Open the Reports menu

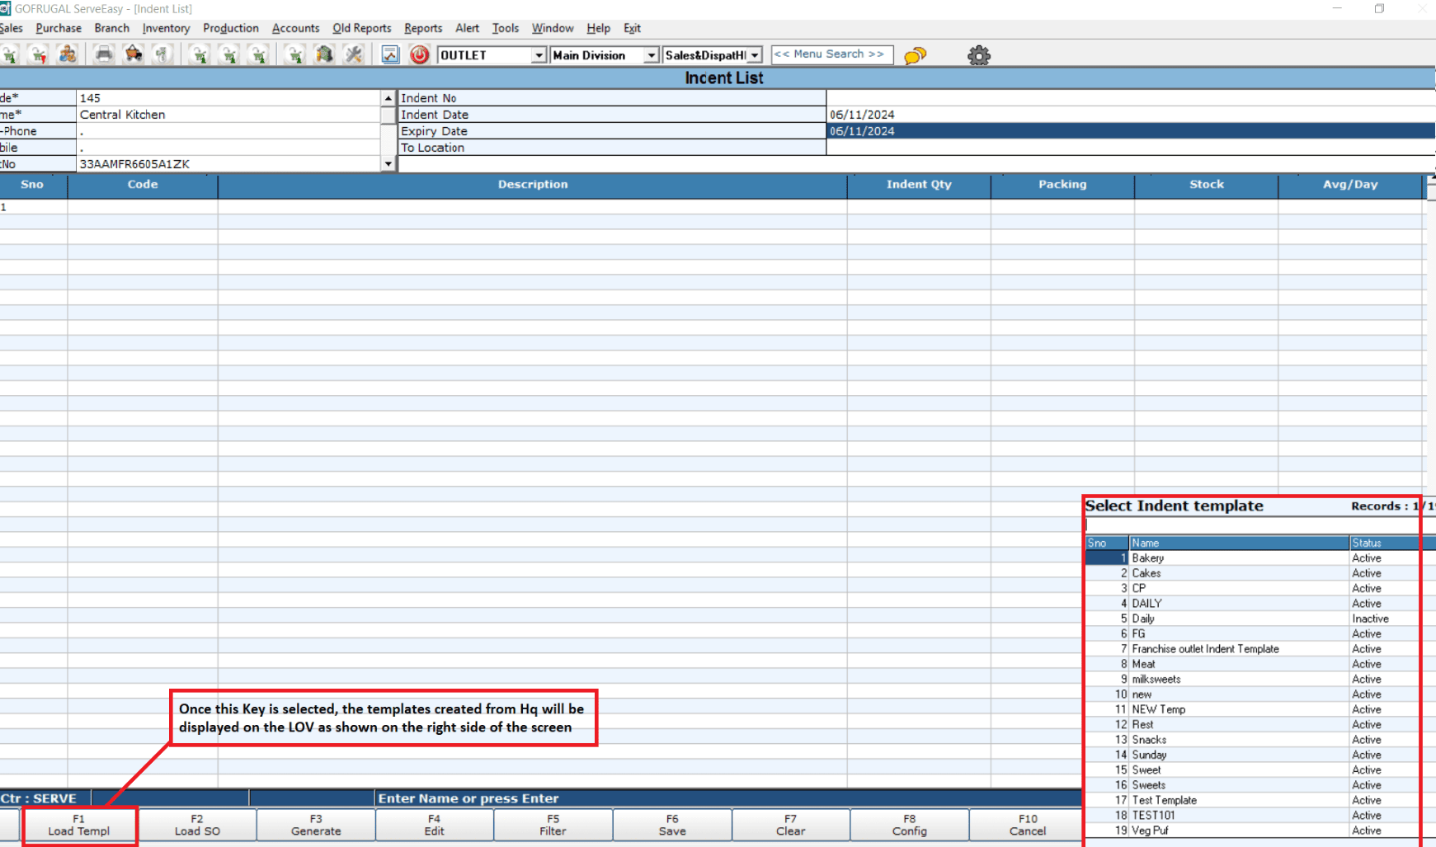pos(423,28)
